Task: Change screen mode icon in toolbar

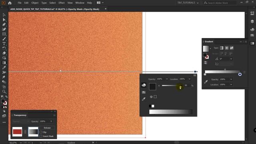Action: point(4,116)
